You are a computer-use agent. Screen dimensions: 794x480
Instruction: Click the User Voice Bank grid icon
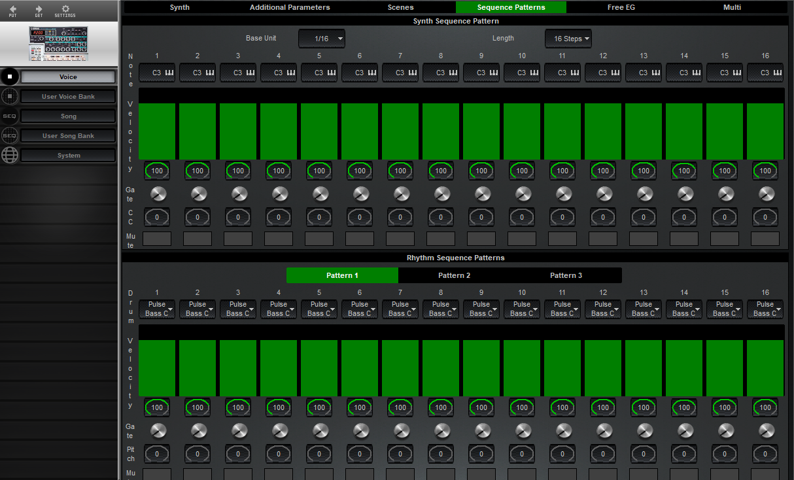coord(9,96)
